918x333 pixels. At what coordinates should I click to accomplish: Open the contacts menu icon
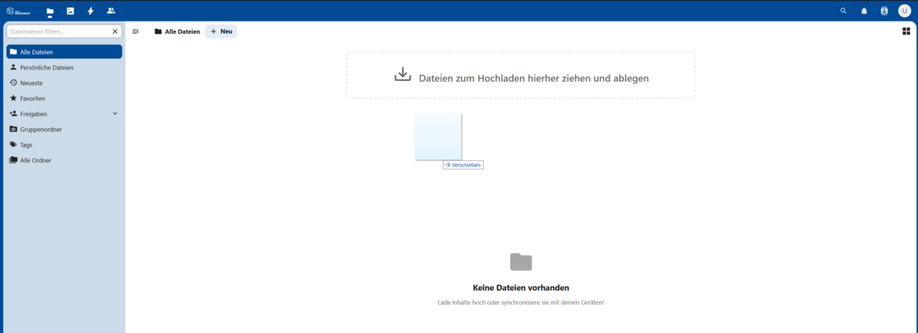[884, 11]
